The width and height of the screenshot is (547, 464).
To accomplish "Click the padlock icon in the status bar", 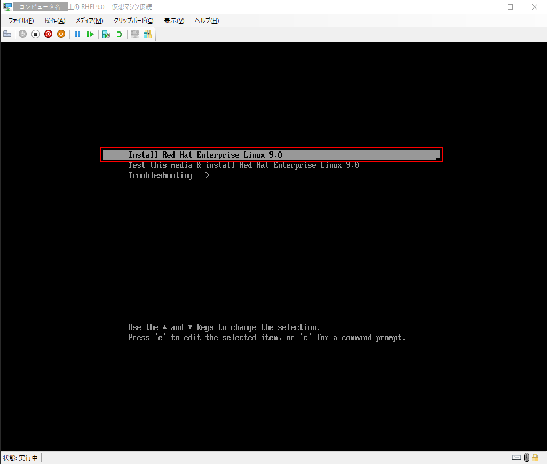I will [x=535, y=457].
